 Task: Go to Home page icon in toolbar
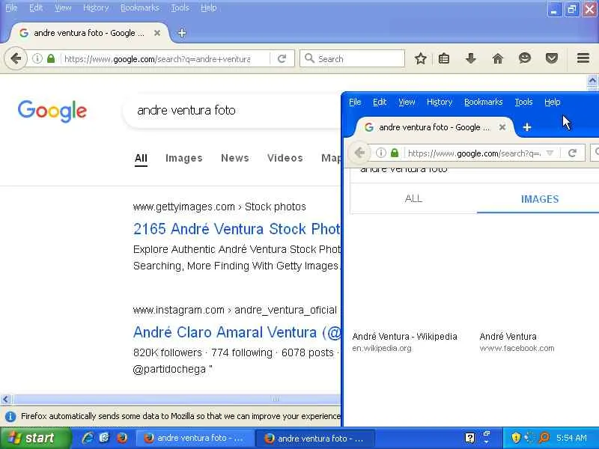tap(498, 59)
